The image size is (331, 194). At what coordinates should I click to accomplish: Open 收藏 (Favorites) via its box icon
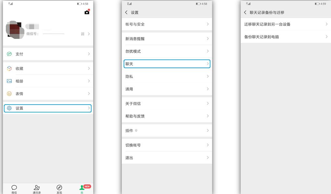point(9,68)
